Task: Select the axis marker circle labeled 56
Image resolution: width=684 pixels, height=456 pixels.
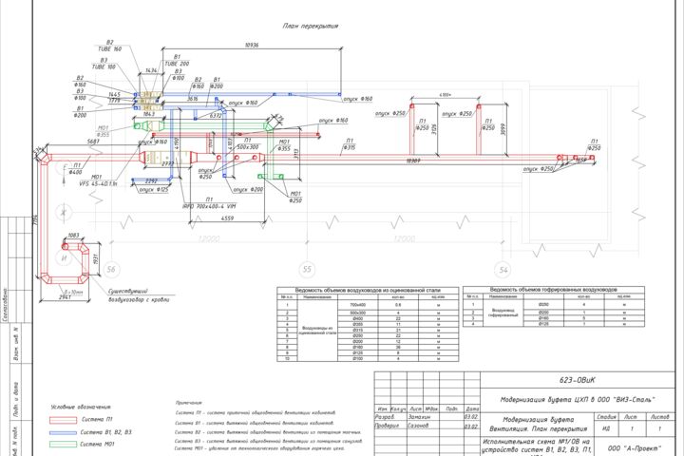Action: point(111,269)
